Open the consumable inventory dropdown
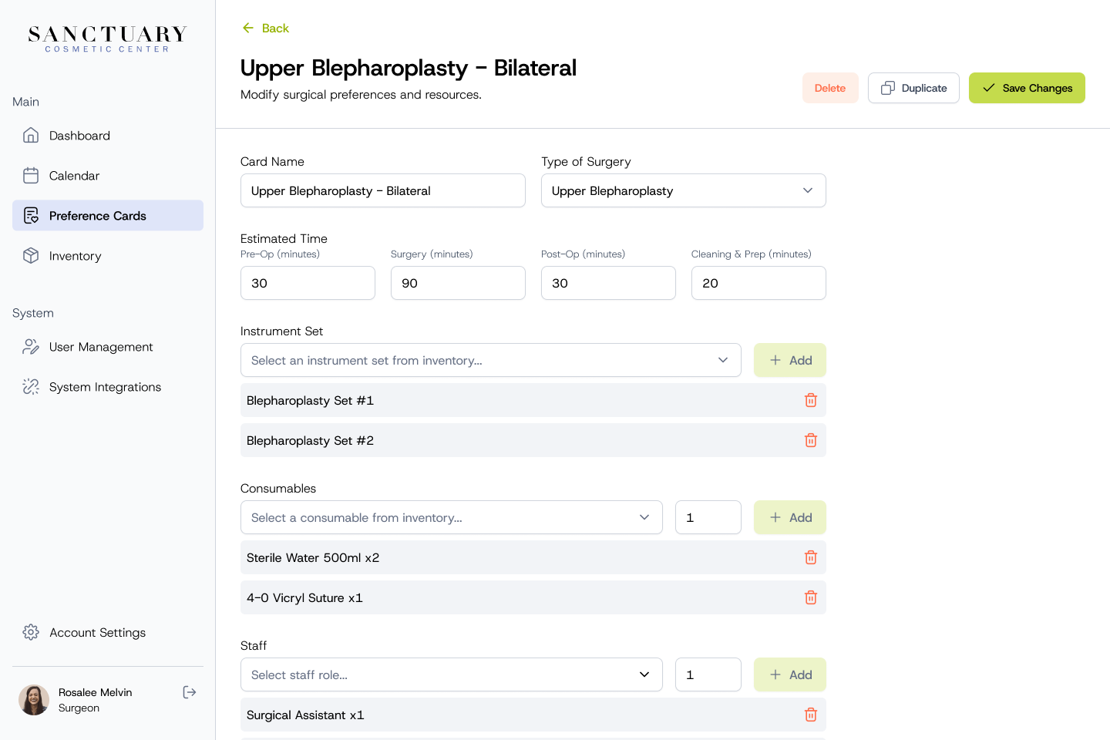 tap(452, 517)
